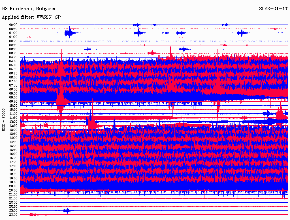Screen dimensions: 290x220
Task: Click the 00:00 time label
Action: point(13,25)
